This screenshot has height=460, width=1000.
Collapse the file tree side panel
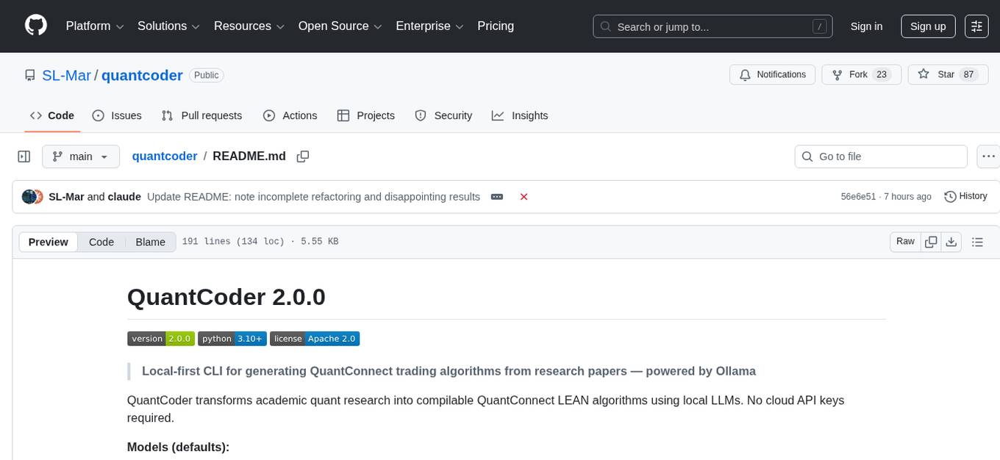[x=24, y=157]
